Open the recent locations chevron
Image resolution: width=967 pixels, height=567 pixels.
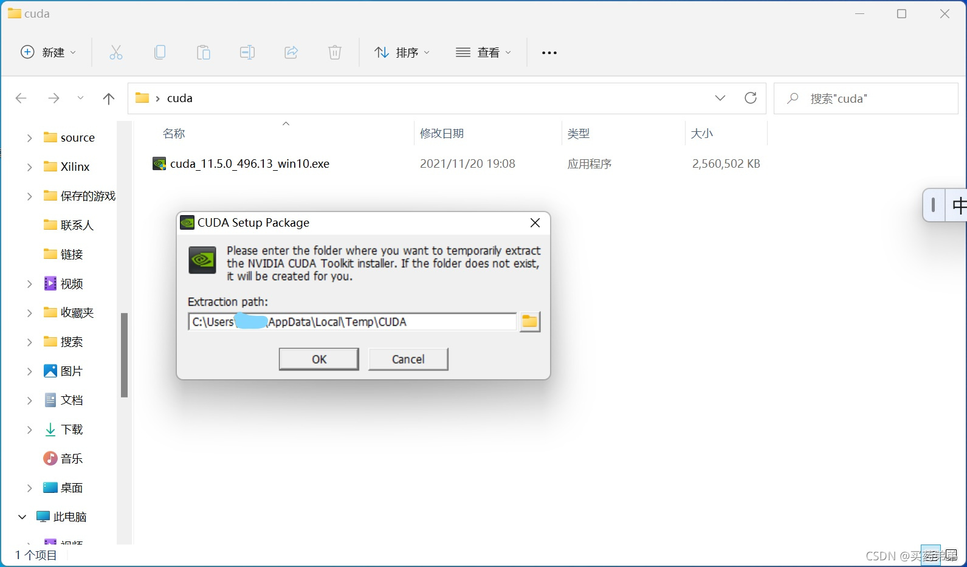[x=80, y=98]
